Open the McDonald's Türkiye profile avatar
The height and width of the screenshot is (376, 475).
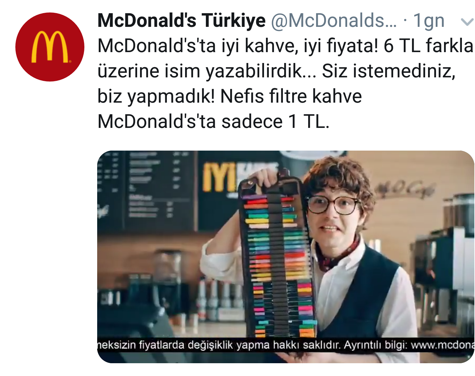coord(50,47)
